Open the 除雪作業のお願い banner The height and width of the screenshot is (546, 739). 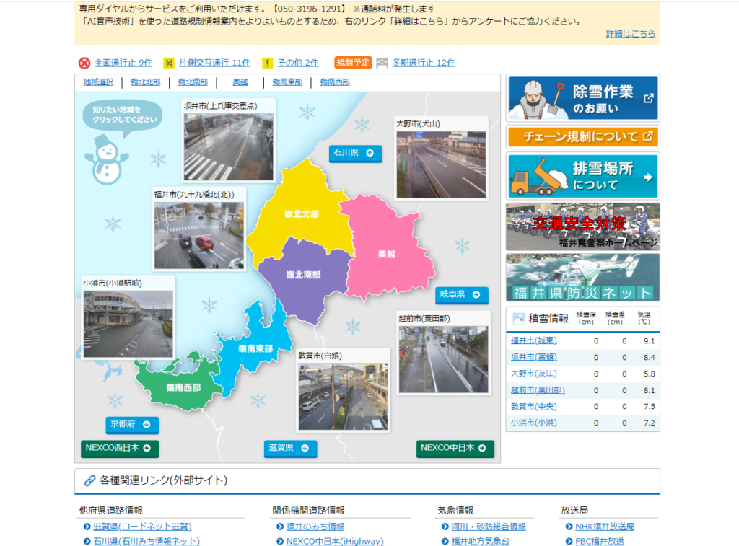[582, 99]
